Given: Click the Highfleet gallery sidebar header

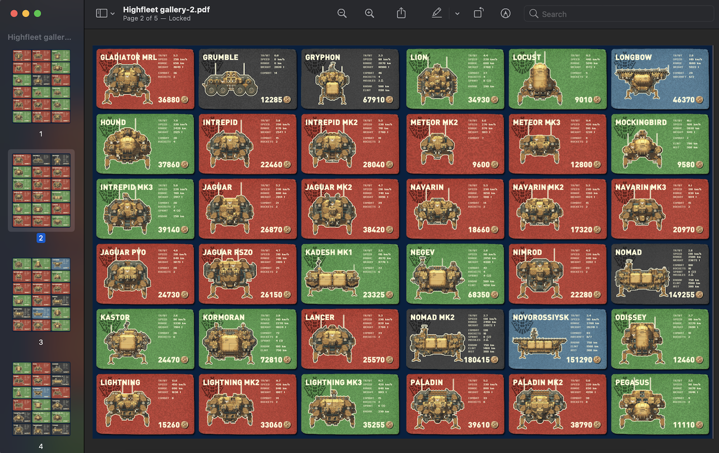Looking at the screenshot, I should click(39, 37).
